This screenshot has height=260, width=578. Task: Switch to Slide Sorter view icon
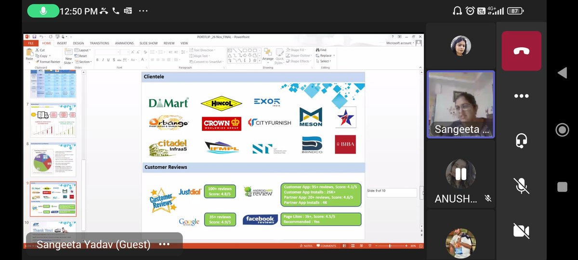pyautogui.click(x=353, y=246)
